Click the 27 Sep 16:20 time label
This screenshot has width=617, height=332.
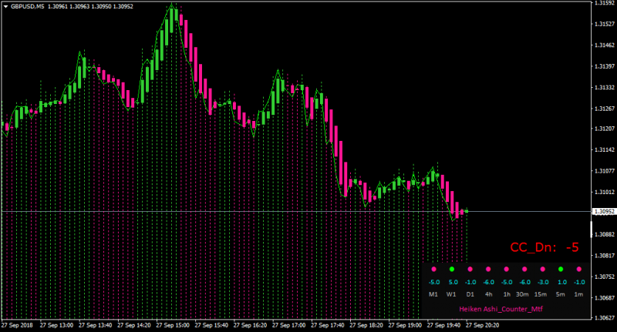250,325
